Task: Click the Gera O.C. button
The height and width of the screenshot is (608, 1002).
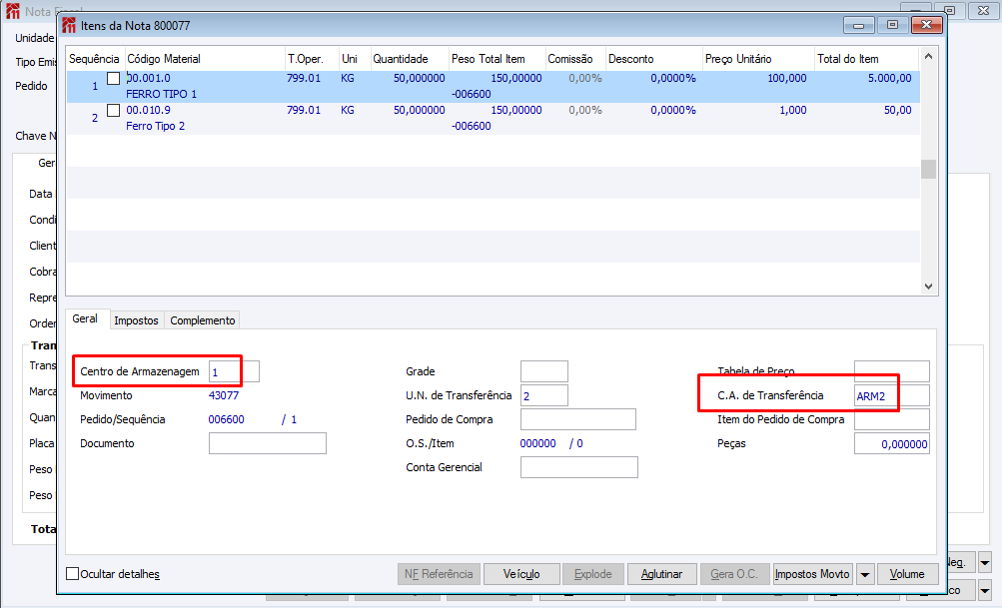Action: click(734, 574)
